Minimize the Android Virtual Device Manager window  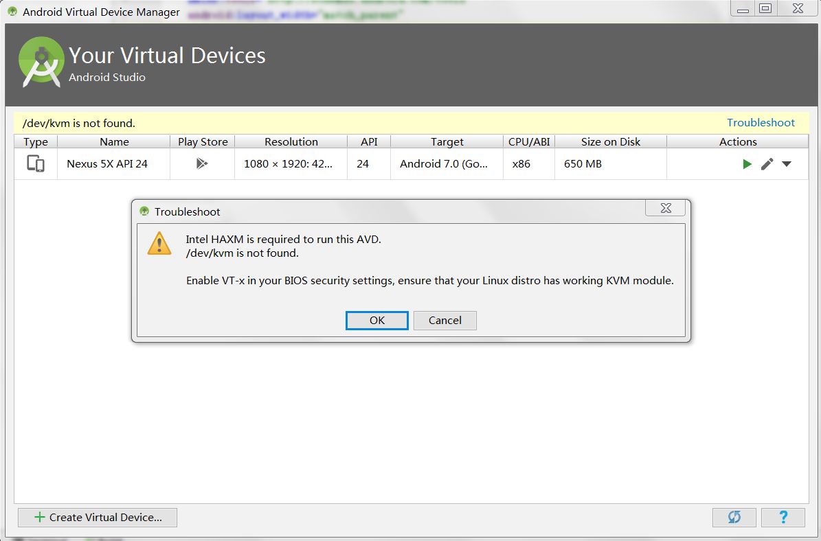point(743,8)
